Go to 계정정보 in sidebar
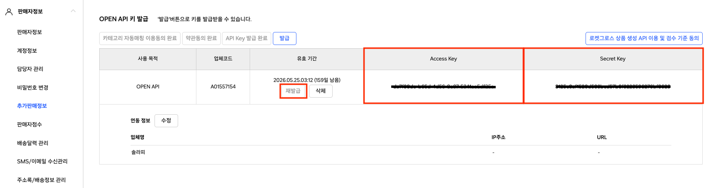This screenshot has width=712, height=188. point(27,51)
